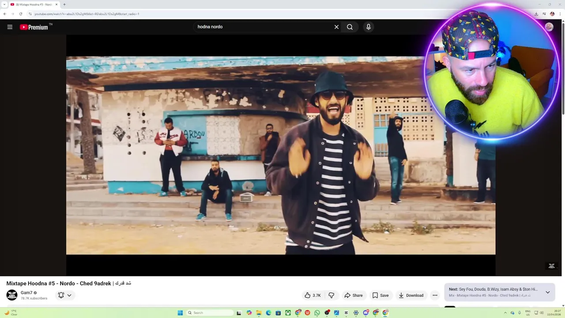Open browser profile avatar
Screen dimensions: 565x318
point(552,14)
